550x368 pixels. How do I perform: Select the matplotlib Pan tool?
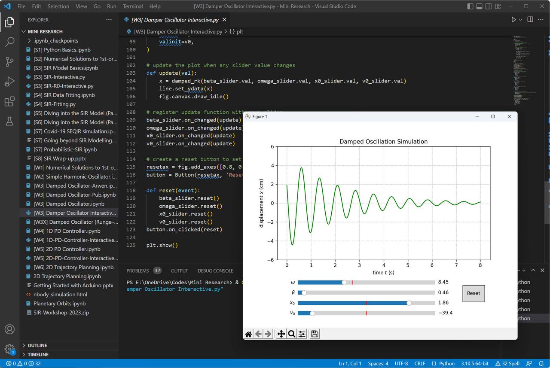click(281, 334)
